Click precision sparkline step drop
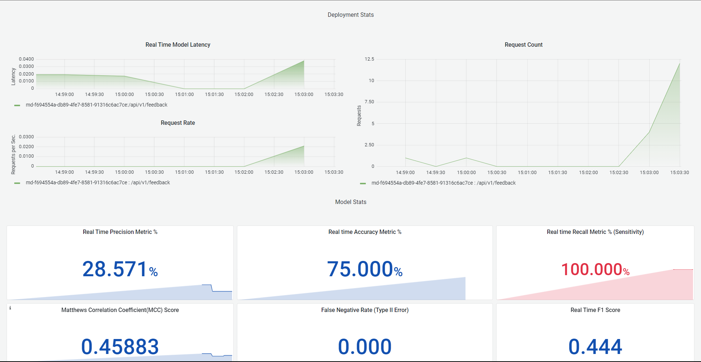This screenshot has height=362, width=701. (212, 288)
